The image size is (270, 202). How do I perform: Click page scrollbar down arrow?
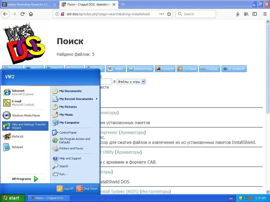pyautogui.click(x=268, y=192)
